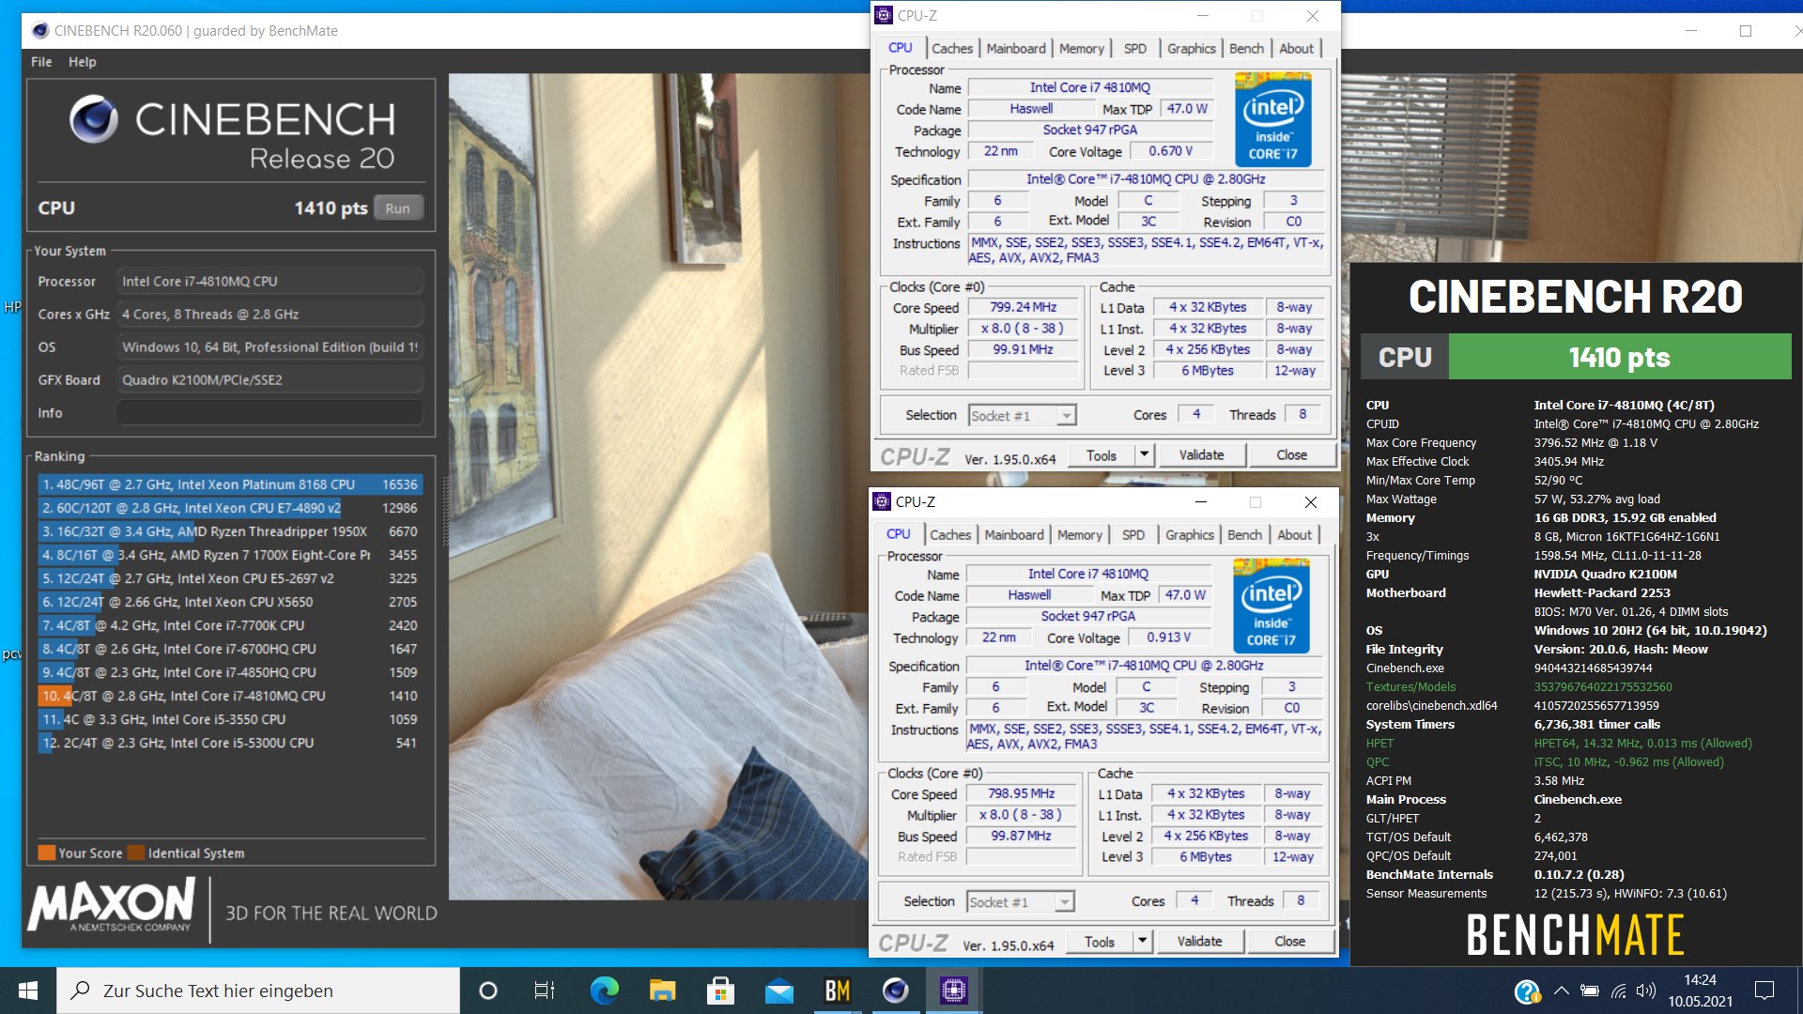
Task: Open About tab in lower CPU-Z window
Action: point(1295,535)
